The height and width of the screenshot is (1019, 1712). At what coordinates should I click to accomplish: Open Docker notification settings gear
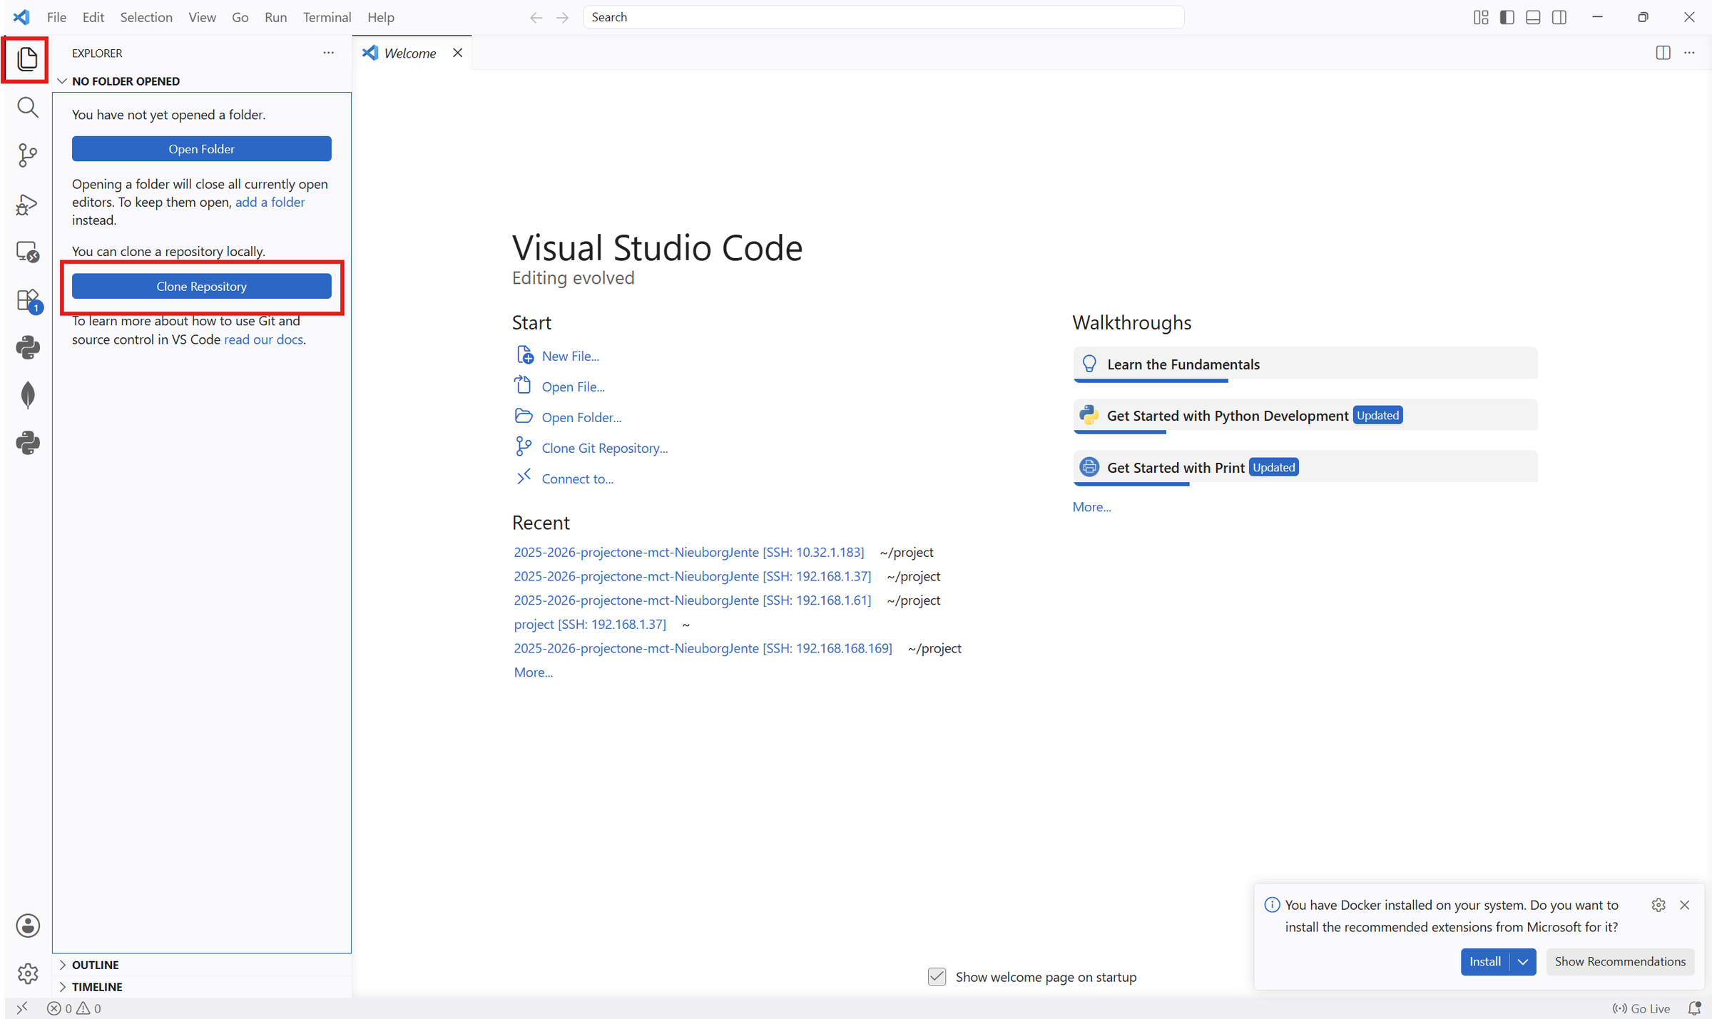click(1658, 904)
